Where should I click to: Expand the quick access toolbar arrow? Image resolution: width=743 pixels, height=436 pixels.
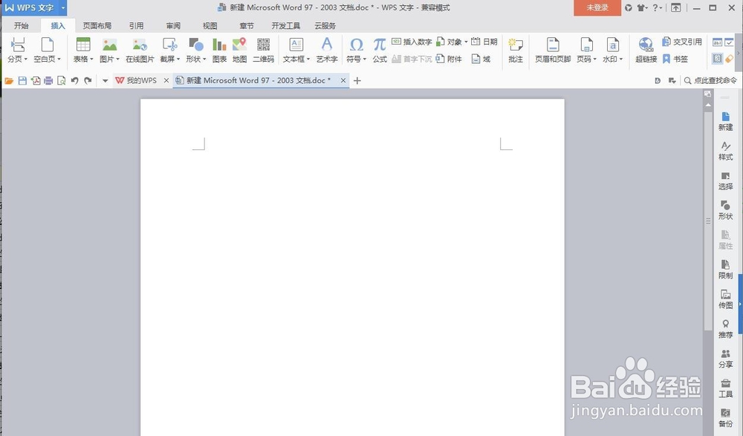(106, 80)
